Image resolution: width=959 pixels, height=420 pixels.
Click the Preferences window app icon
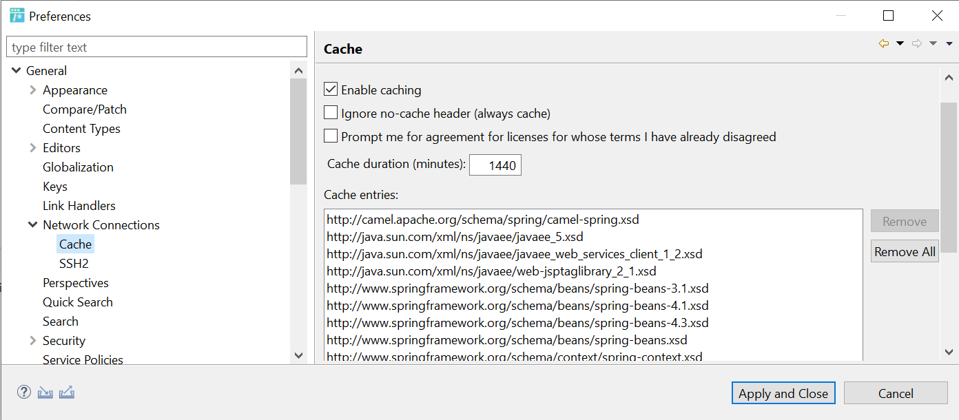(17, 15)
